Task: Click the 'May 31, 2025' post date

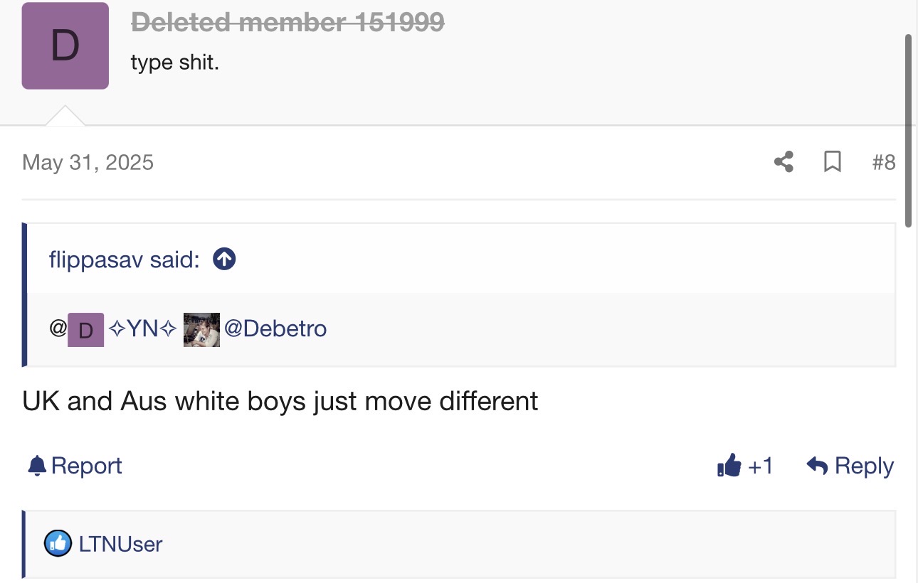Action: (88, 163)
